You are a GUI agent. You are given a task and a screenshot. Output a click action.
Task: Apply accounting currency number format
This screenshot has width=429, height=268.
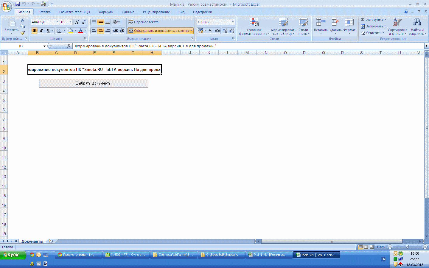200,31
